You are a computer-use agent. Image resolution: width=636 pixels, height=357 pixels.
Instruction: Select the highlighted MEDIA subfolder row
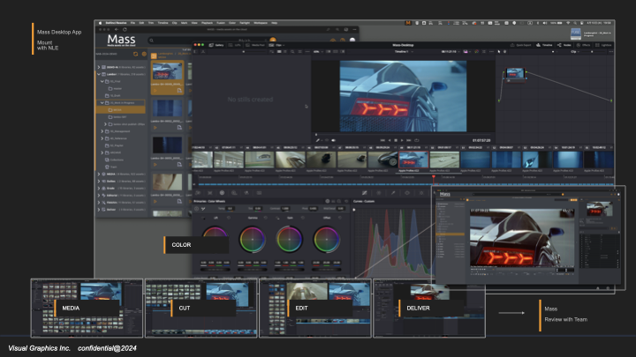120,110
